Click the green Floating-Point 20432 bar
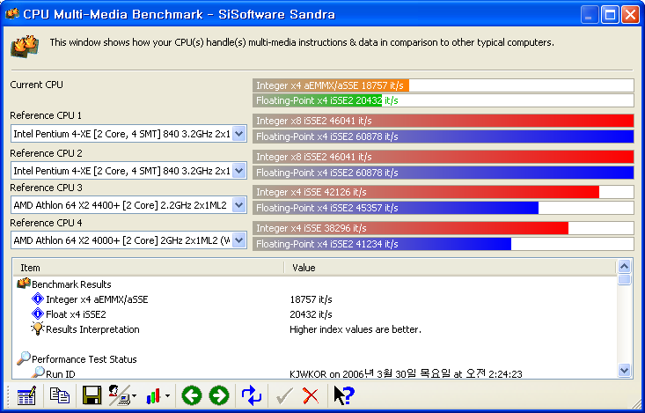 [x=318, y=100]
